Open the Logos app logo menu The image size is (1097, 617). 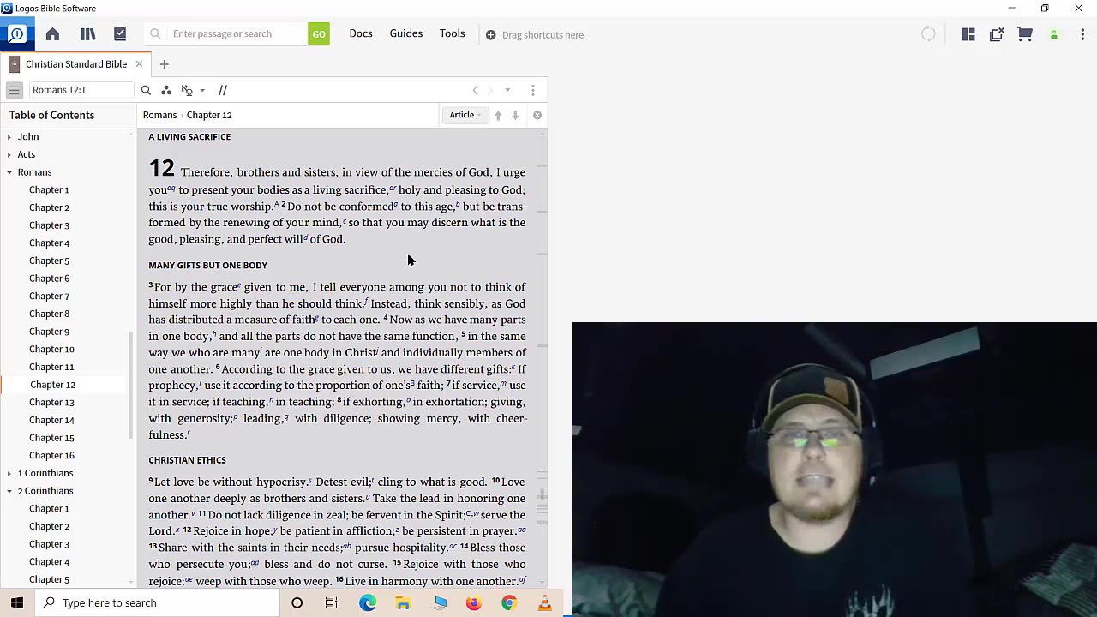pyautogui.click(x=16, y=34)
